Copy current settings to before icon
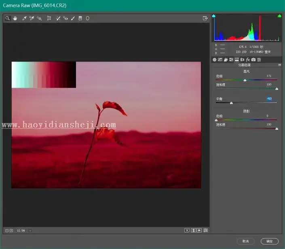This screenshot has height=249, width=285. tap(199, 230)
